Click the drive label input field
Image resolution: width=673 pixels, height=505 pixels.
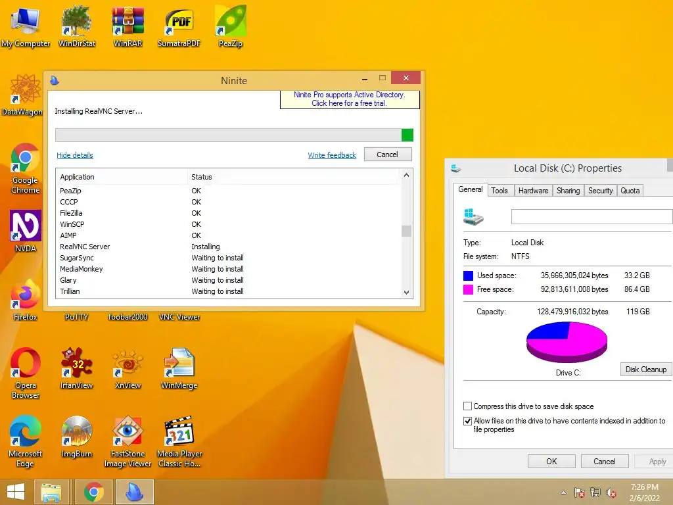592,216
